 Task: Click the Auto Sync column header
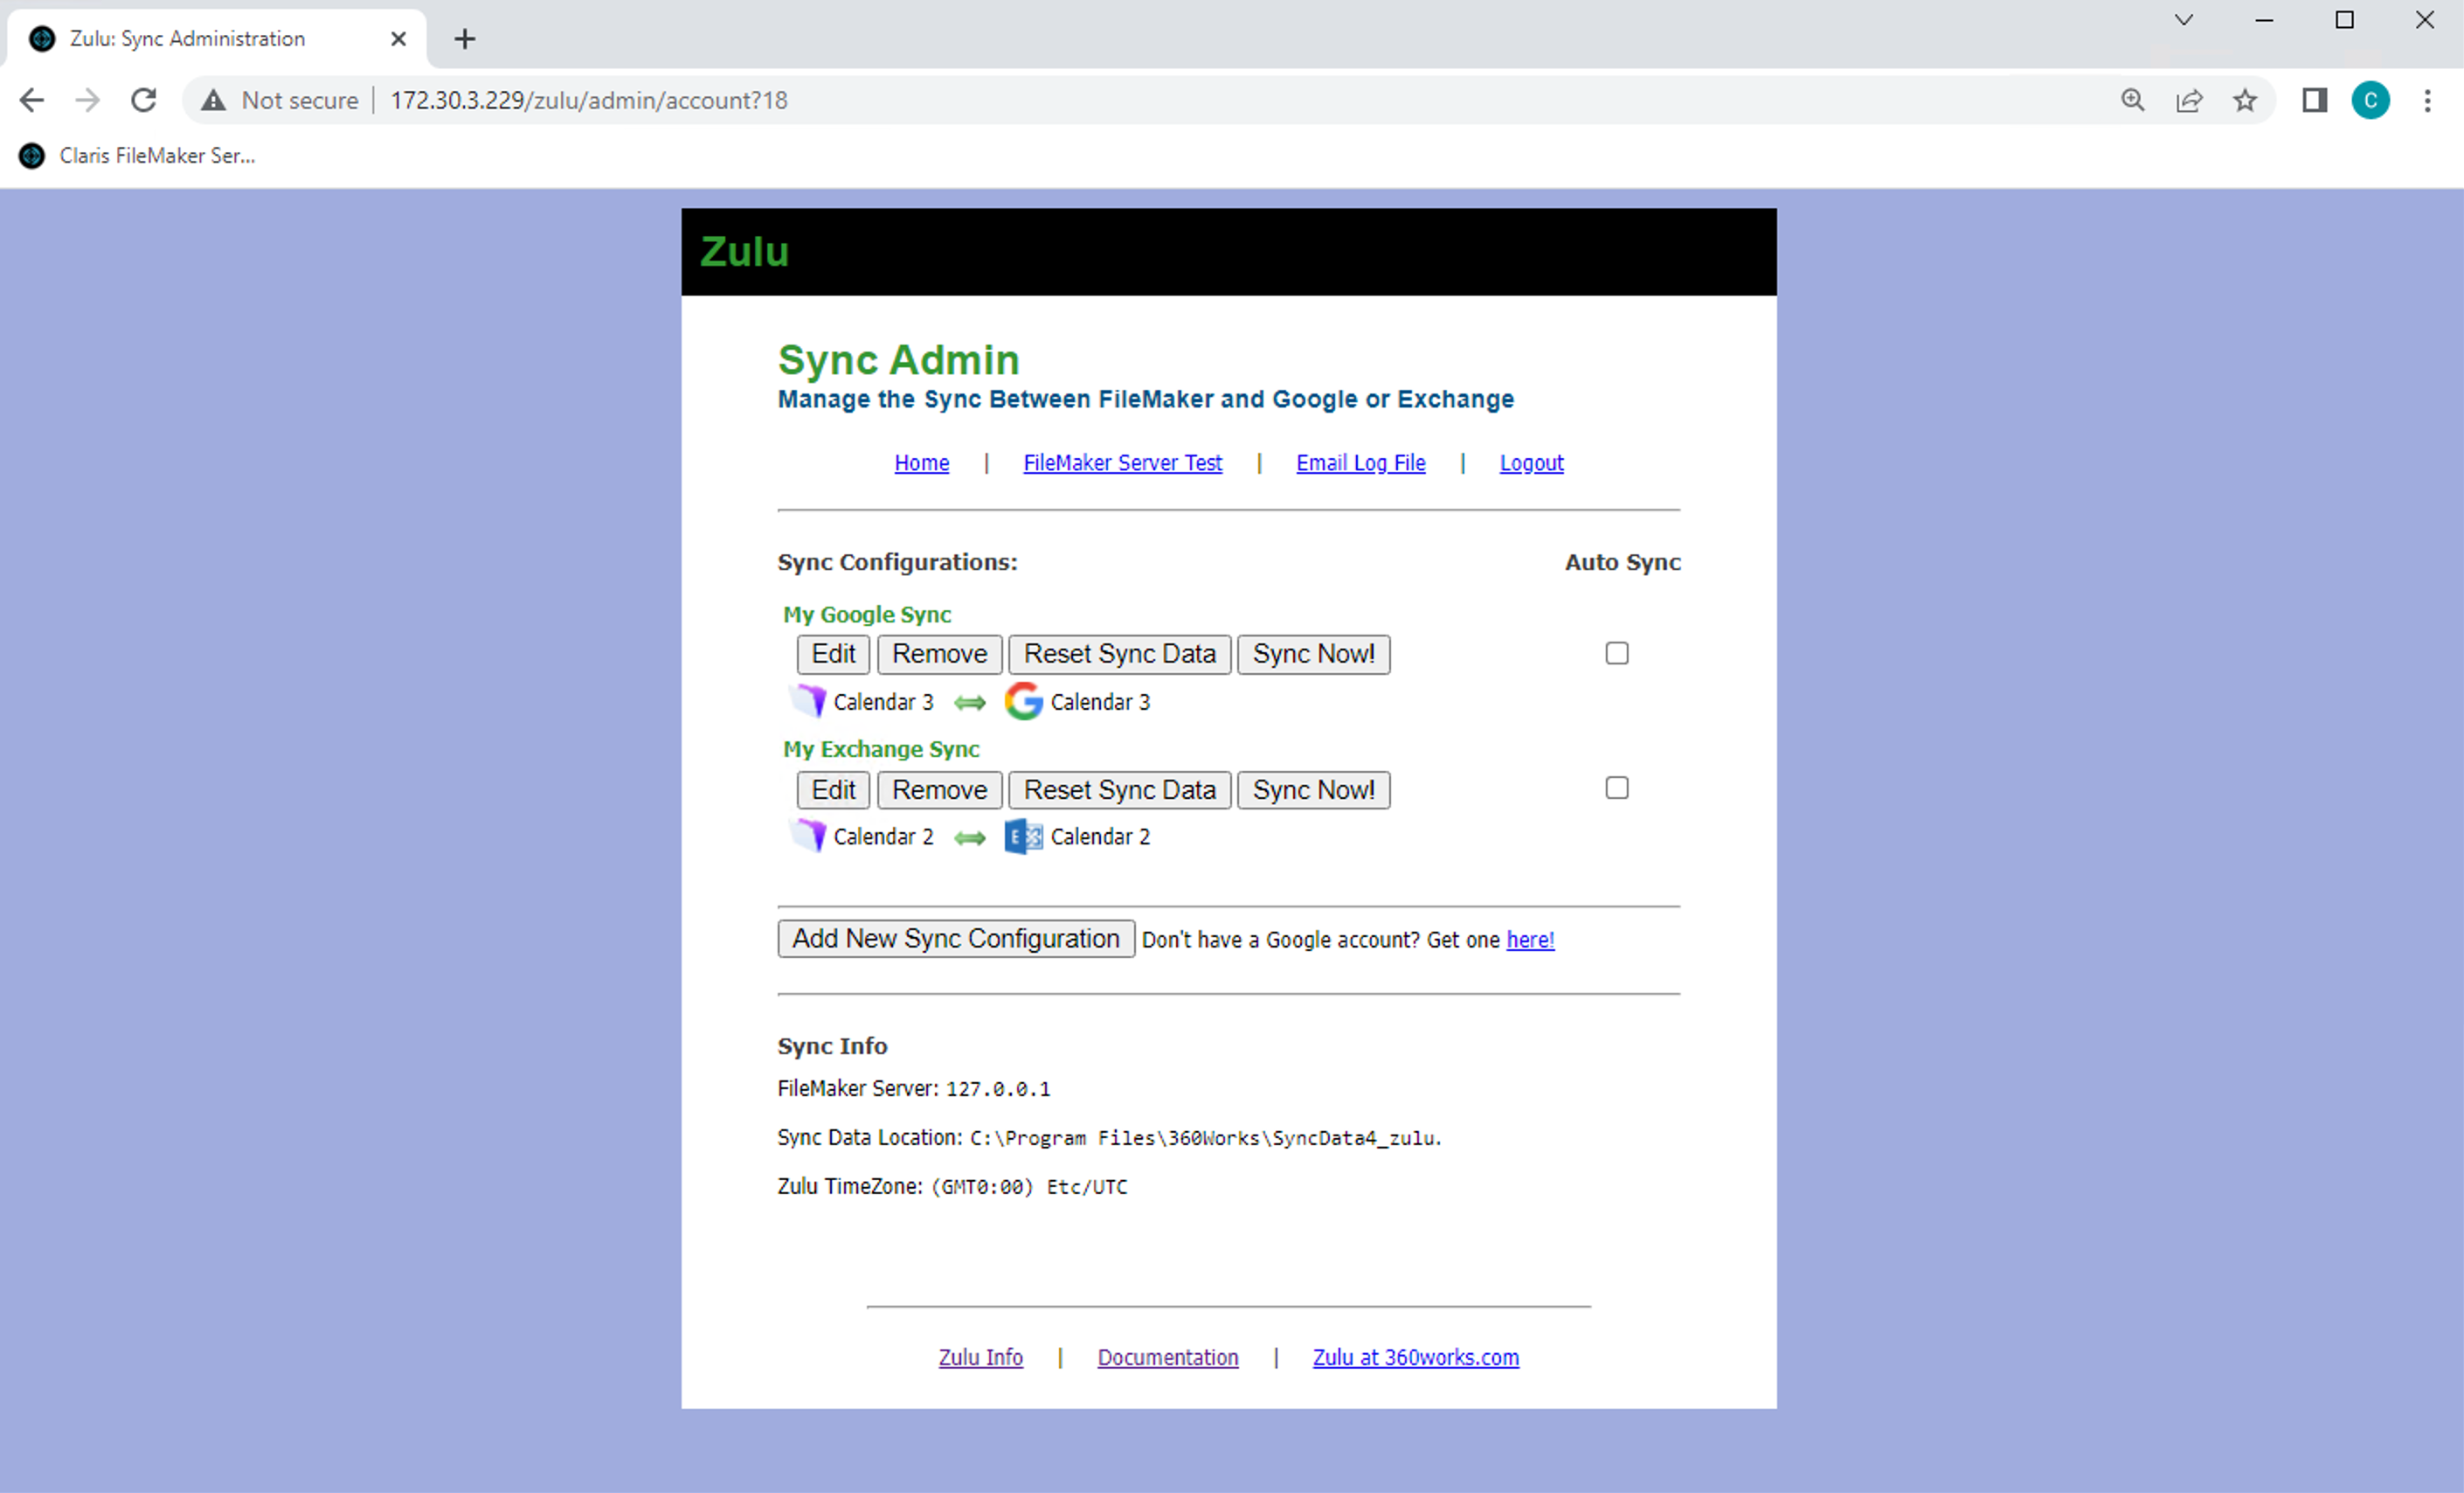[1622, 562]
